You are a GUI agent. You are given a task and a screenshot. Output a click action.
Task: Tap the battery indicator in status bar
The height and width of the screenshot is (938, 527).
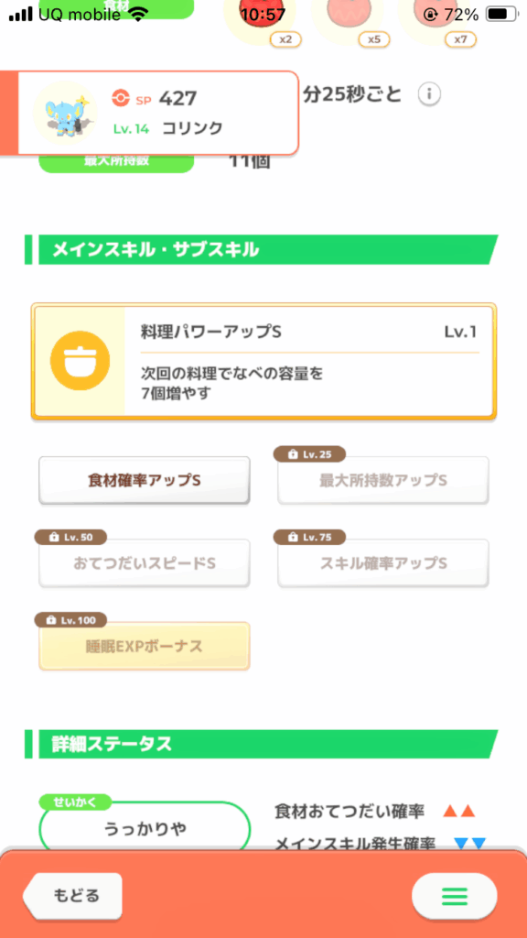(x=501, y=14)
